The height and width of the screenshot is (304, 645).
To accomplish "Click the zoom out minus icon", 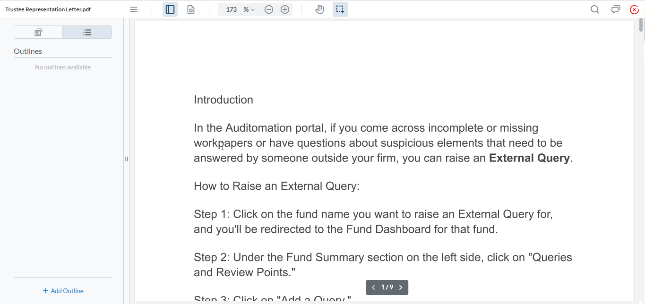I will pos(269,9).
